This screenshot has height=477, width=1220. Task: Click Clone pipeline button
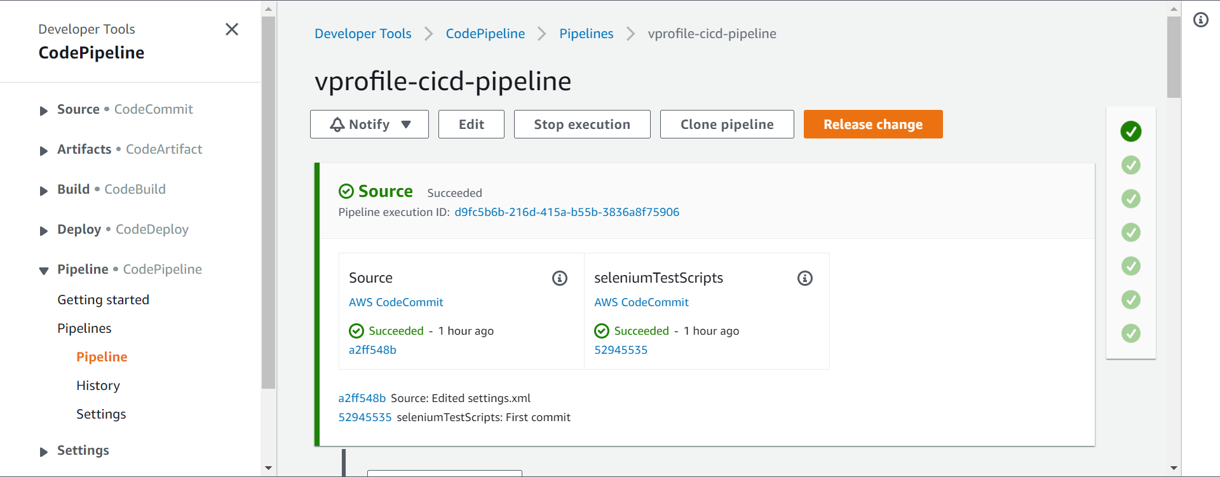[727, 124]
